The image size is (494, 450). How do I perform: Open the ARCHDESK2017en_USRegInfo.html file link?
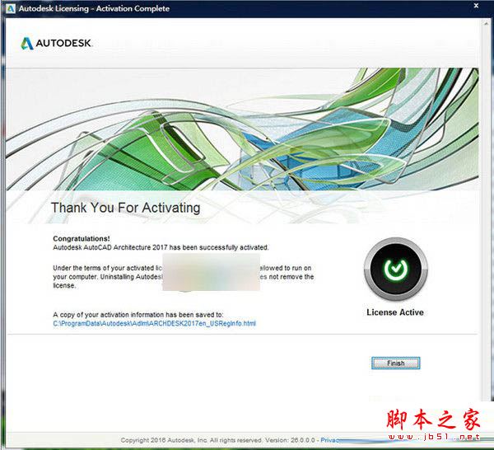tap(154, 324)
